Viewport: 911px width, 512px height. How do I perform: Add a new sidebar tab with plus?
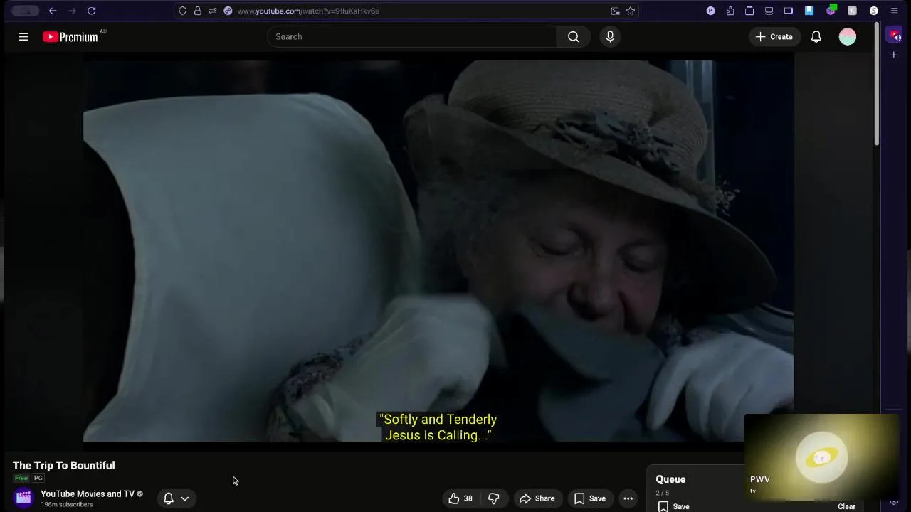point(894,55)
